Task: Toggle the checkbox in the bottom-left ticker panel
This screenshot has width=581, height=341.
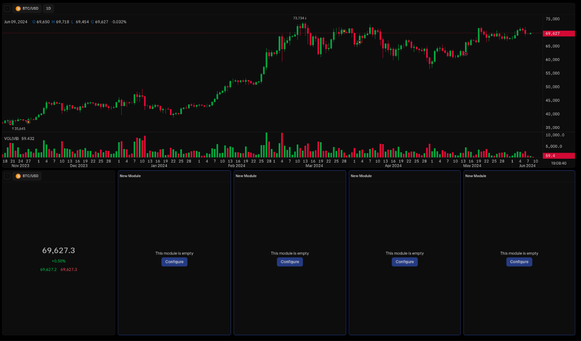Action: 7,176
